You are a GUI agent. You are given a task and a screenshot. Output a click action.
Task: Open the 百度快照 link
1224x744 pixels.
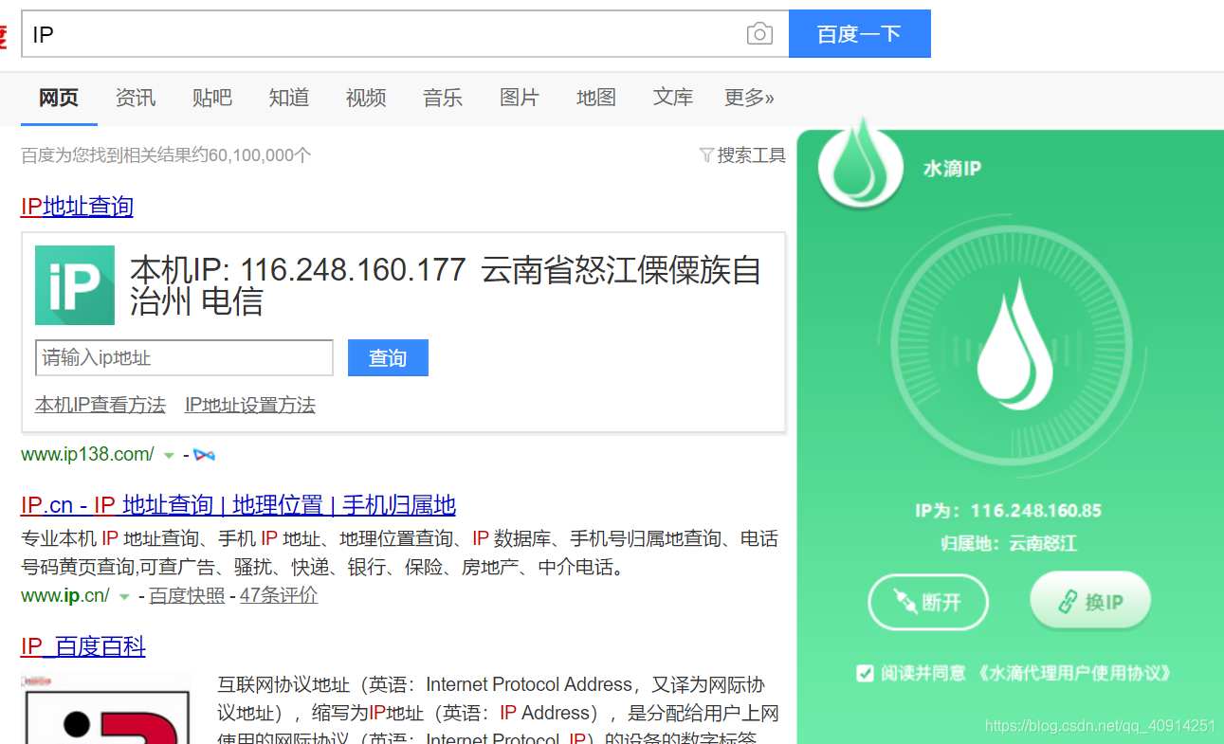(x=187, y=596)
